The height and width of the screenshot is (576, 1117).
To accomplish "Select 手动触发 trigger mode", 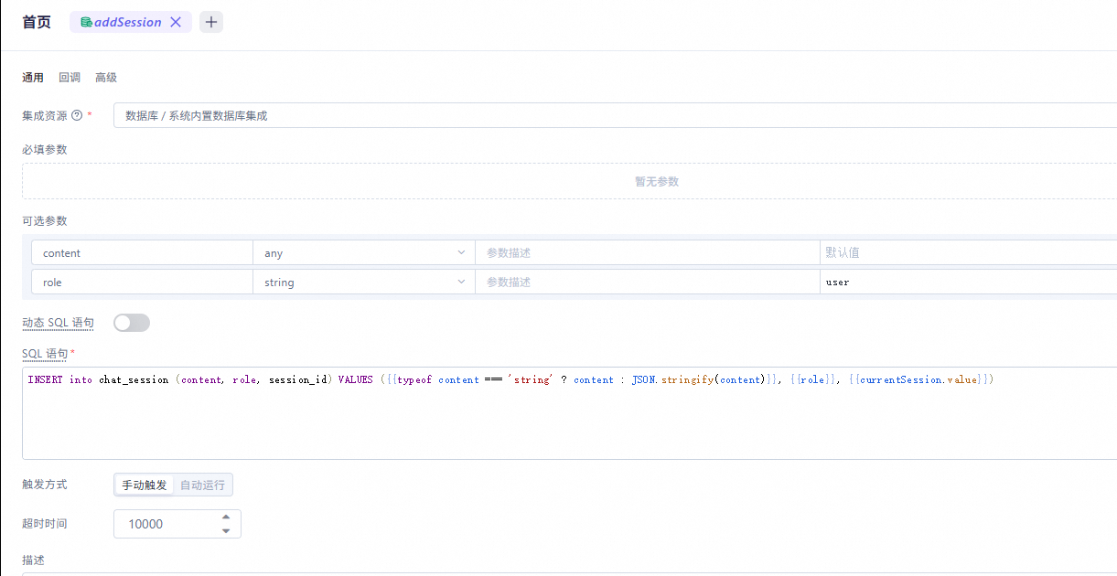I will click(145, 485).
